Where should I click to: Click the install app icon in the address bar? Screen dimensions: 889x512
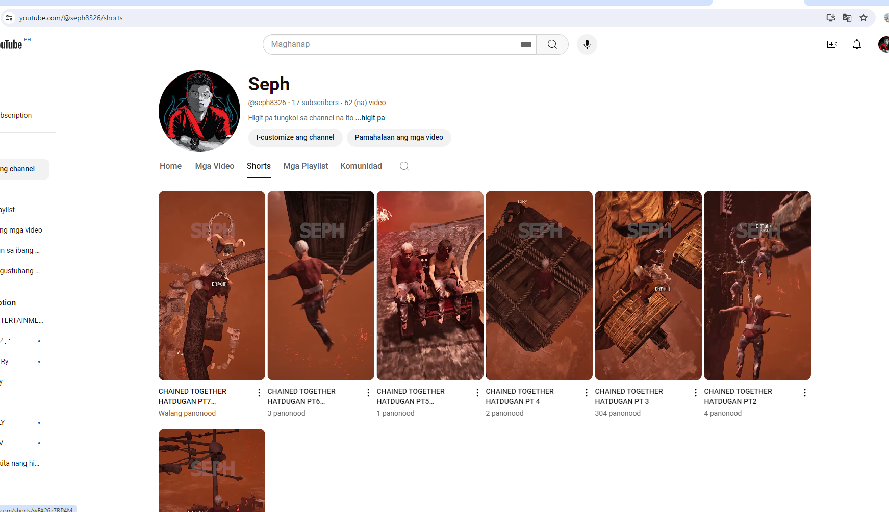coord(831,18)
